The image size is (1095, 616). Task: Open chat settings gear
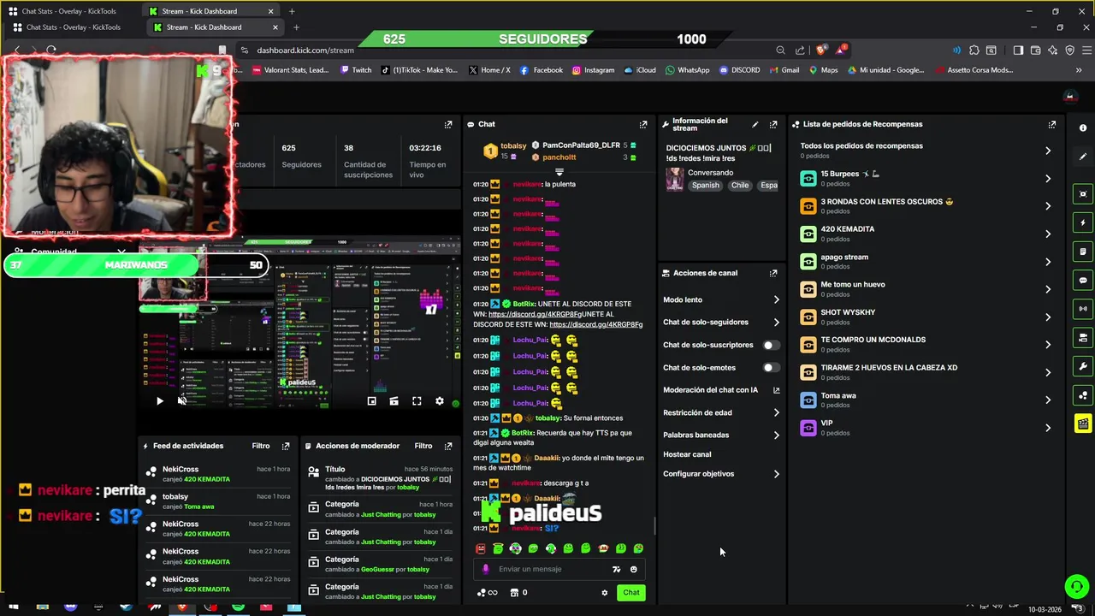[x=605, y=592]
